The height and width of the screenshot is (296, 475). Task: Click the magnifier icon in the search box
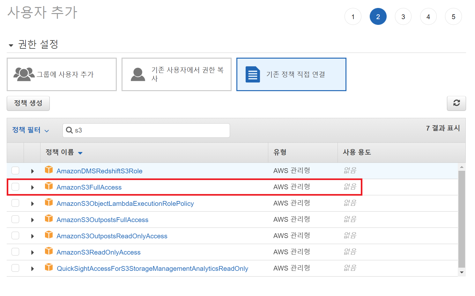pyautogui.click(x=69, y=130)
